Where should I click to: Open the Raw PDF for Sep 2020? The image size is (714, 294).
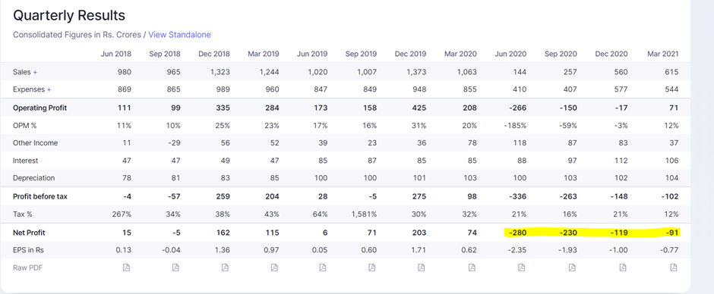point(573,267)
